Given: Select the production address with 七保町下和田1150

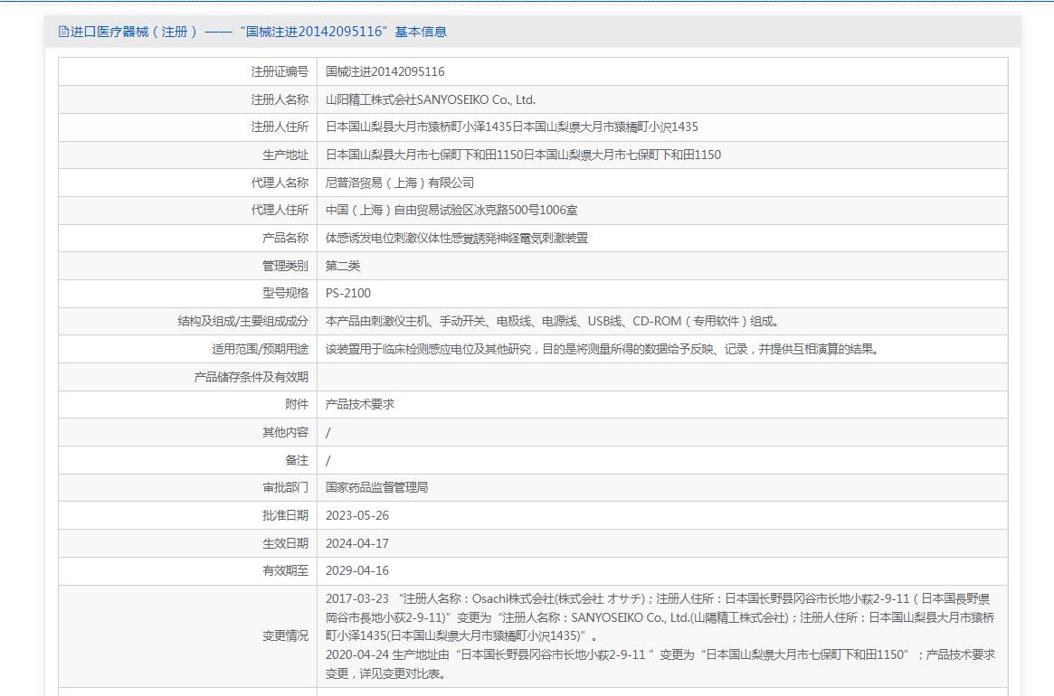Looking at the screenshot, I should pos(523,155).
